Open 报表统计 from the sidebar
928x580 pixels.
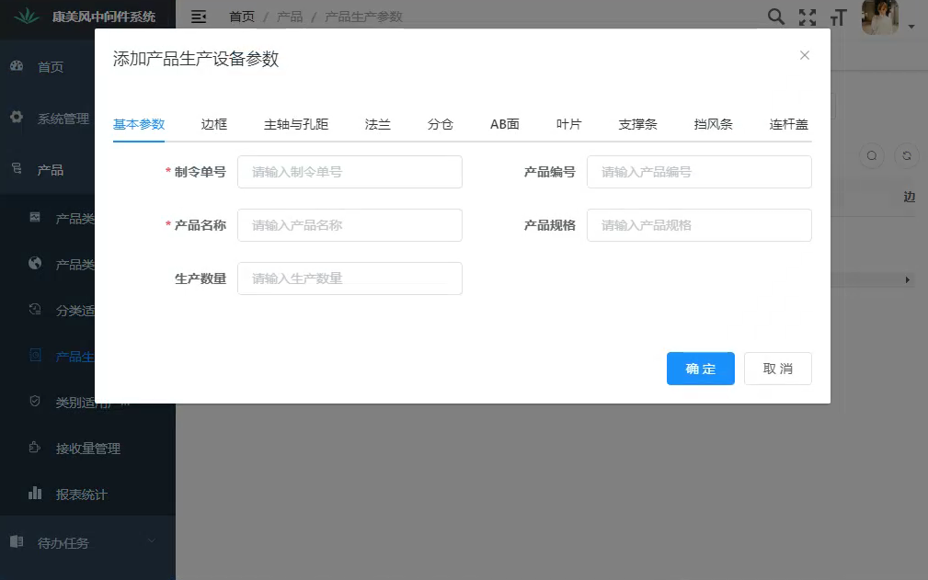coord(81,495)
